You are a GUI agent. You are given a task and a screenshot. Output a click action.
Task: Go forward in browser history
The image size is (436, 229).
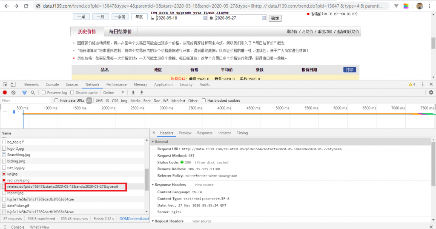pos(16,6)
